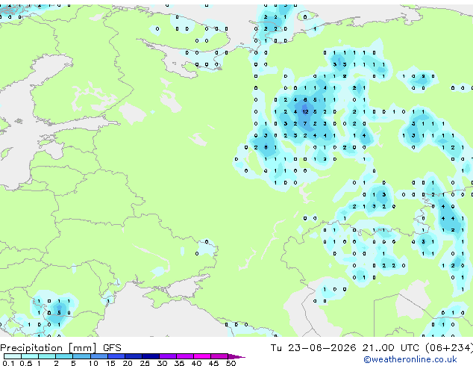Click the legend label '30'

[x=162, y=363]
